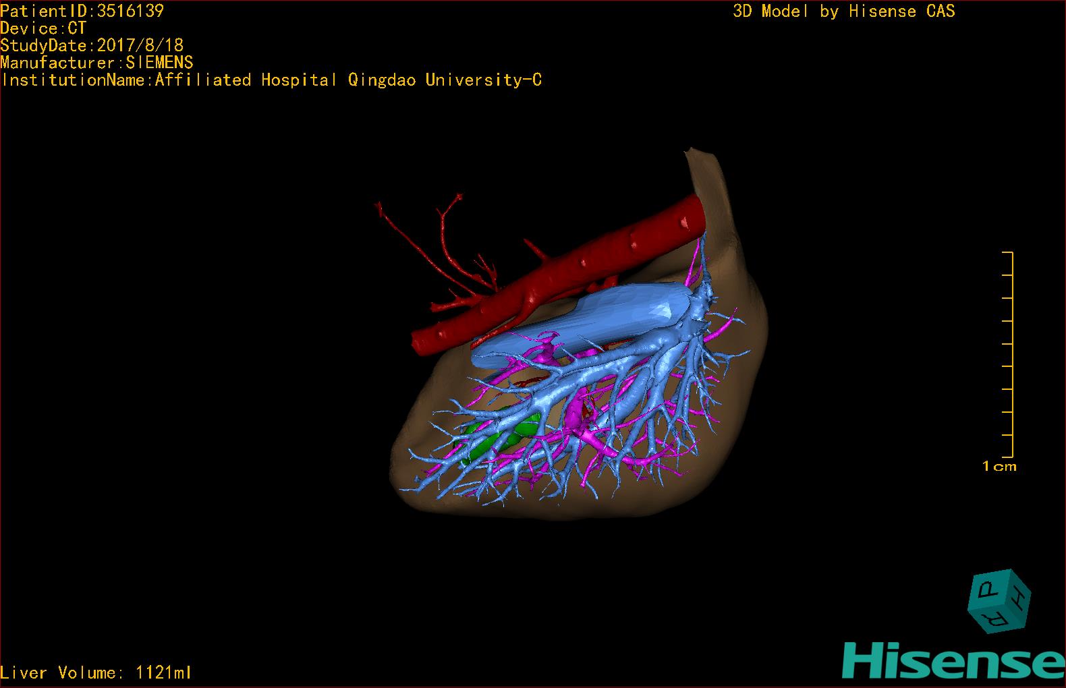Click the '1cm' scale label
Screen dimensions: 1066x688
(999, 466)
